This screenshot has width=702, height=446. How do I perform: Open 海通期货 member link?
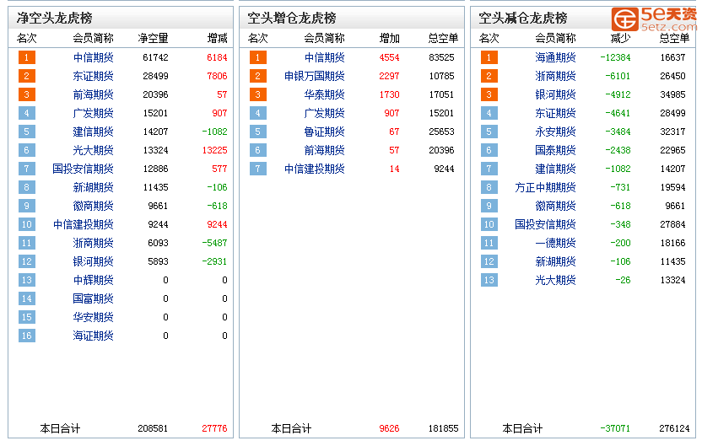tap(555, 57)
